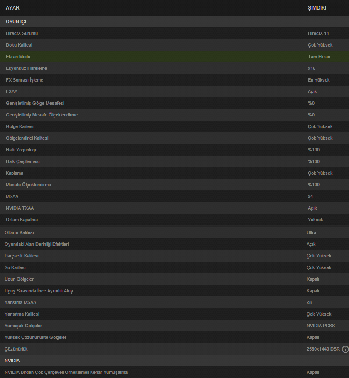Click the DirectX 11 value

click(x=318, y=33)
